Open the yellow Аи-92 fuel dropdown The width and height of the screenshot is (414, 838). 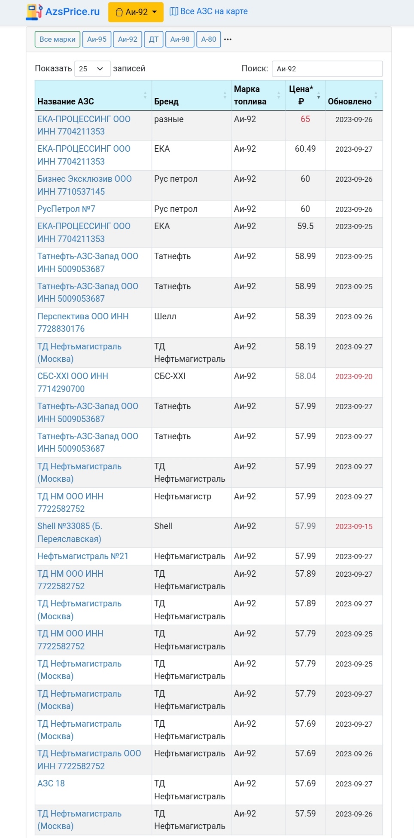tap(136, 12)
